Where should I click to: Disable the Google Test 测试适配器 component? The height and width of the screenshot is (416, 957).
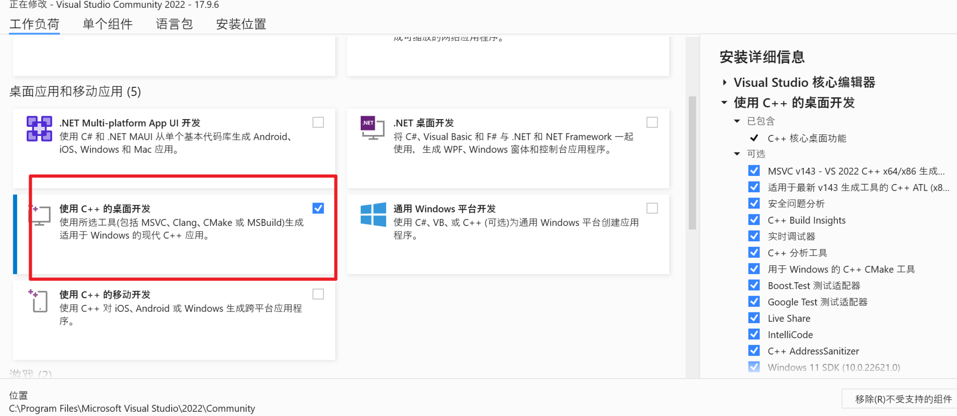(x=754, y=302)
